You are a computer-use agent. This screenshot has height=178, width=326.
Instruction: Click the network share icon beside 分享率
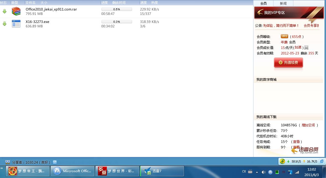click(8, 162)
